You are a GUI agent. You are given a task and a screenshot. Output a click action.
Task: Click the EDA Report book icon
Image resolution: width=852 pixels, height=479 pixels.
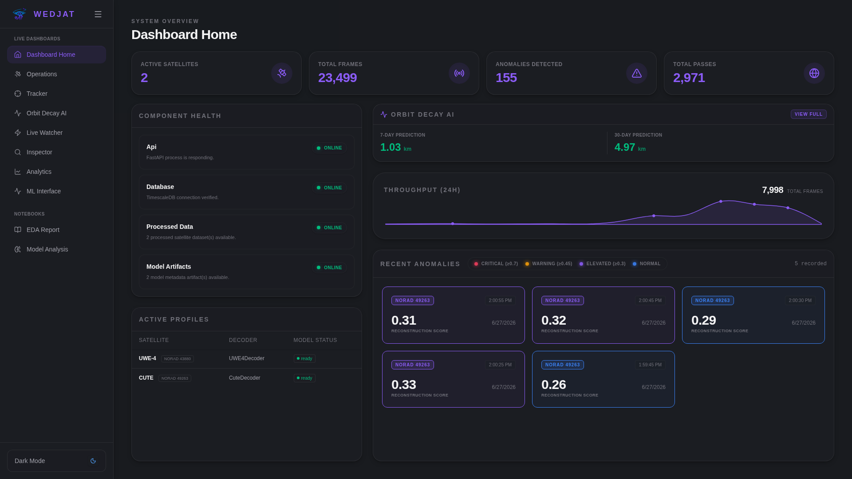pyautogui.click(x=18, y=230)
